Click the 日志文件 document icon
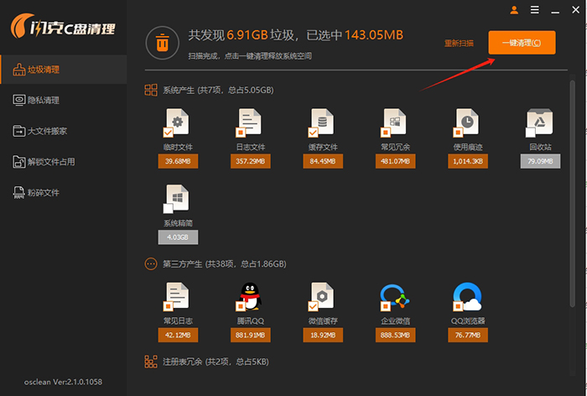The height and width of the screenshot is (396, 587). 250,122
